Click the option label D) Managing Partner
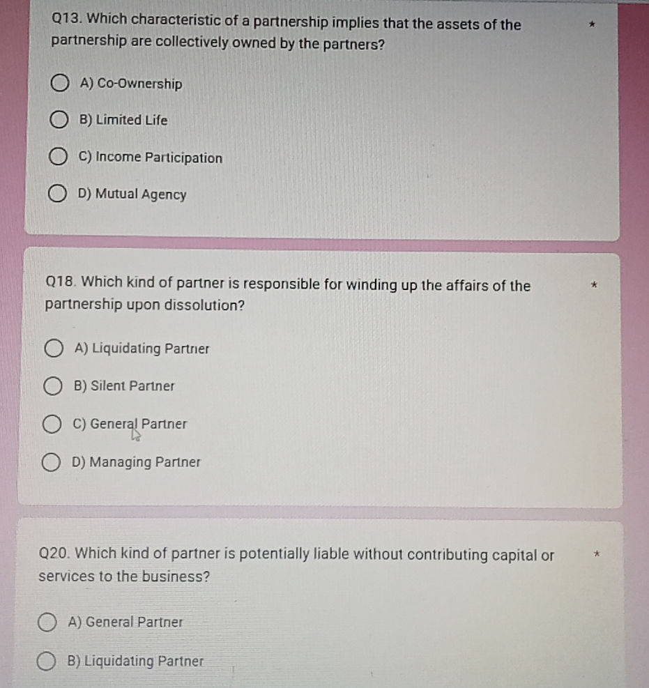 (139, 461)
